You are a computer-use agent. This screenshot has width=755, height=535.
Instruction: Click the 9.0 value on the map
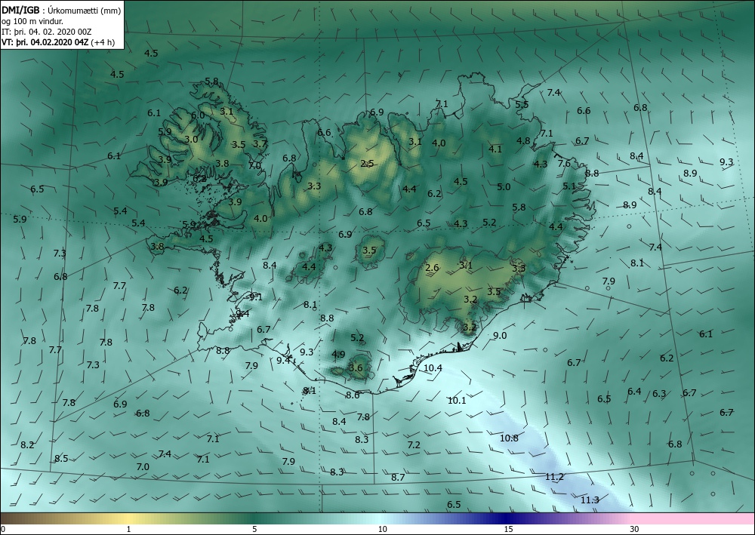500,335
